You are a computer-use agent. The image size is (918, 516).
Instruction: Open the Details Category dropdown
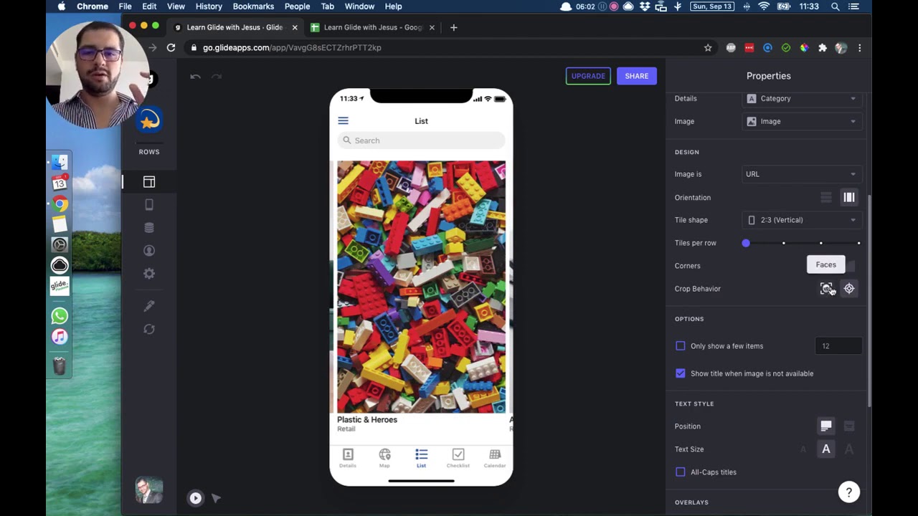tap(802, 99)
